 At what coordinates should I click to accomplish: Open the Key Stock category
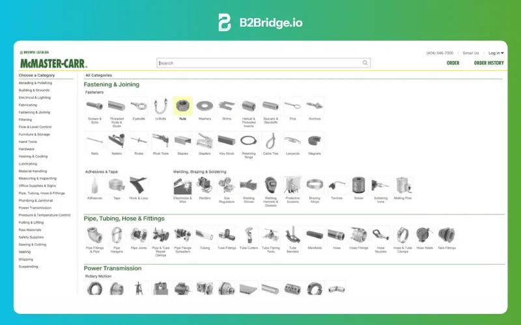227,141
